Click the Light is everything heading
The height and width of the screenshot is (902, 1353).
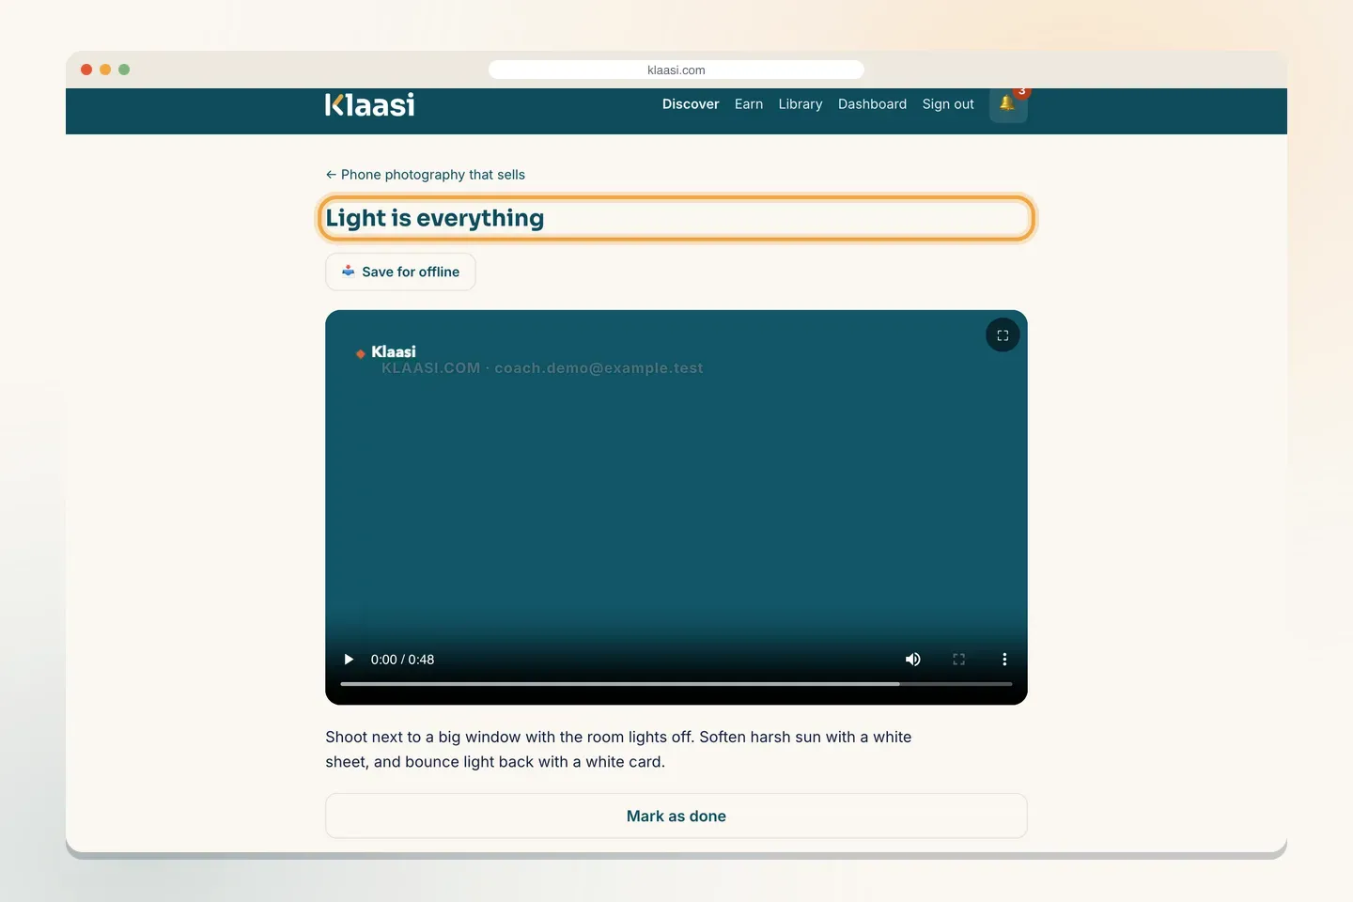point(435,218)
